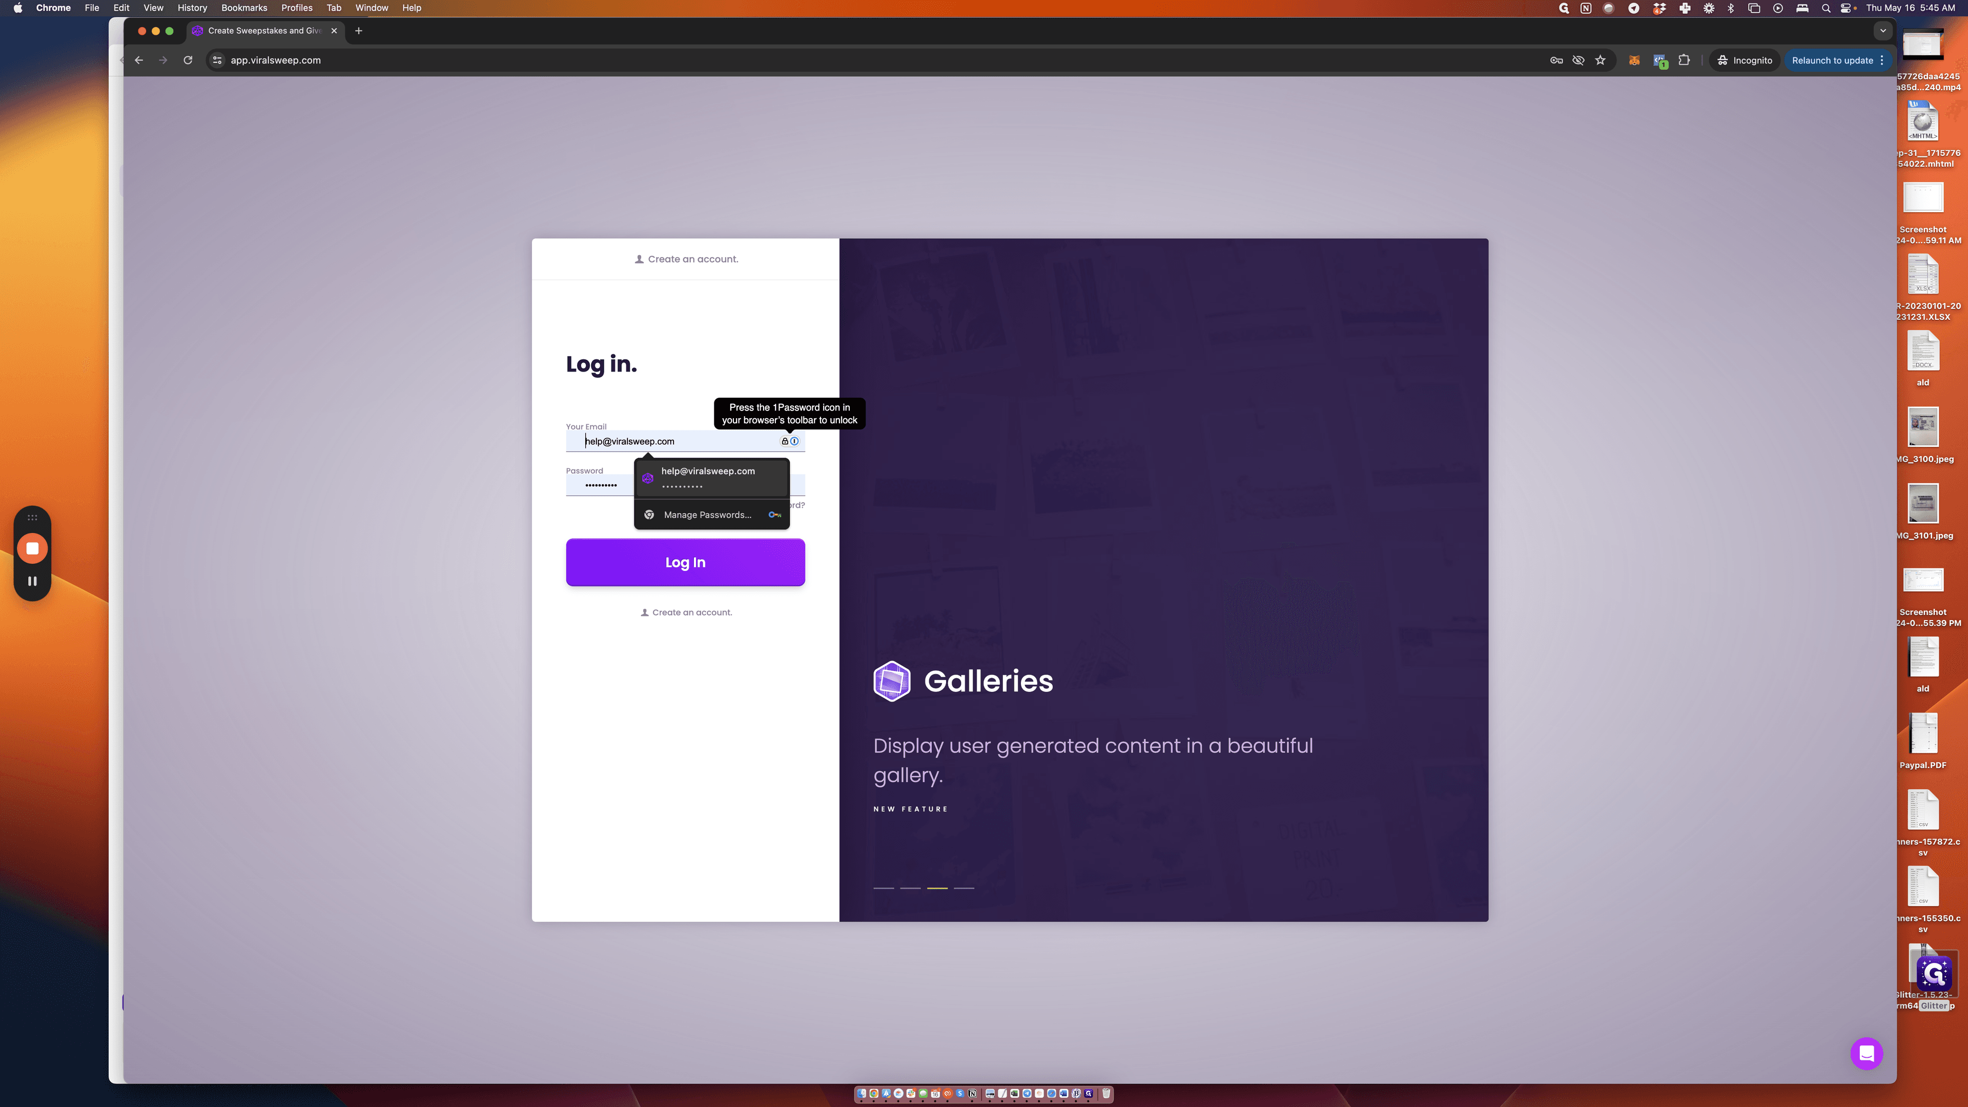Open the code extension with green badge
This screenshot has height=1107, width=1968.
point(1659,60)
